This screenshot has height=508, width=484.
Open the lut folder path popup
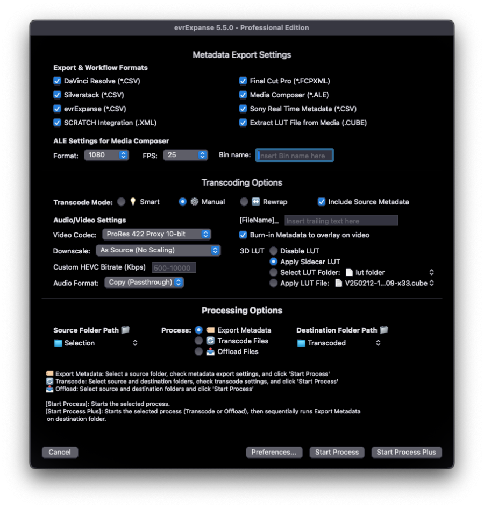pyautogui.click(x=390, y=272)
